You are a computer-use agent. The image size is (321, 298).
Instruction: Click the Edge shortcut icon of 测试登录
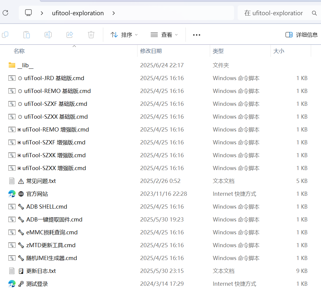(12, 284)
